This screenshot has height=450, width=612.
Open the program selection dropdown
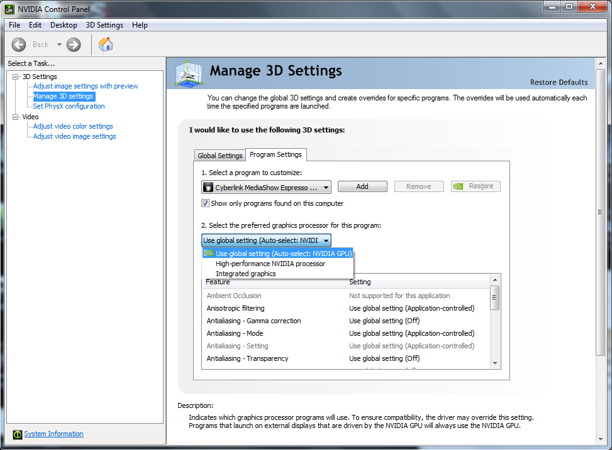266,187
